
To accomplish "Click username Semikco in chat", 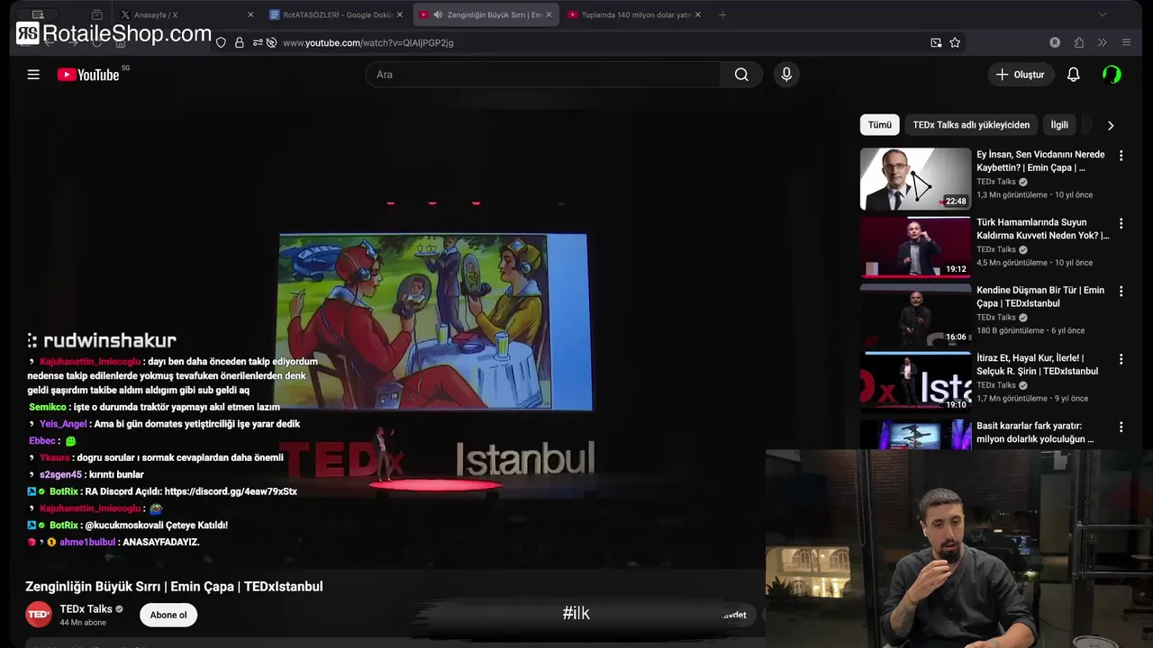I will pyautogui.click(x=48, y=408).
